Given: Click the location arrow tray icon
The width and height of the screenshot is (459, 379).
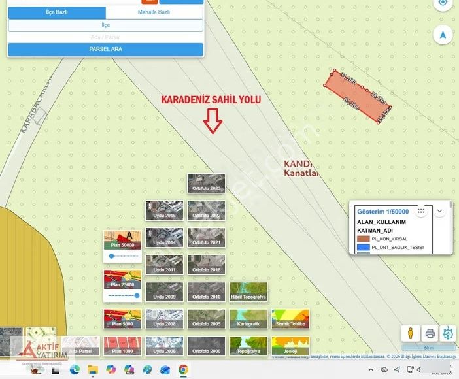Looking at the screenshot, I should [397, 370].
